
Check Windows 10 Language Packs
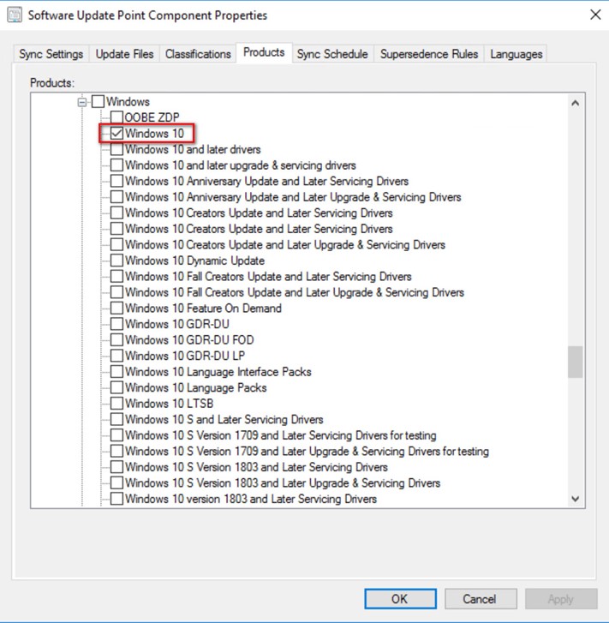(x=116, y=387)
